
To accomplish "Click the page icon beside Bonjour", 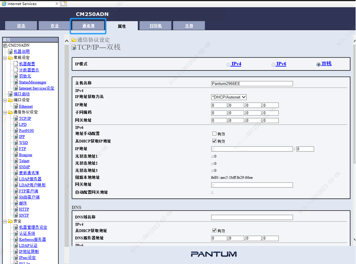I will click(16, 155).
